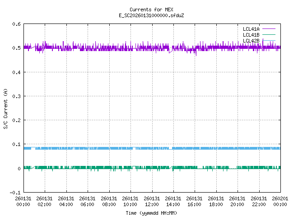Click the LCL41A purple legend line sample
The width and height of the screenshot is (289, 217).
pyautogui.click(x=268, y=29)
